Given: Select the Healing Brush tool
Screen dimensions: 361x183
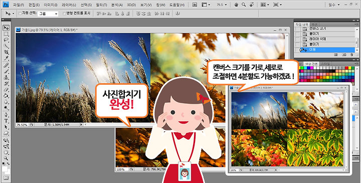Looking at the screenshot, I should click(x=6, y=65).
